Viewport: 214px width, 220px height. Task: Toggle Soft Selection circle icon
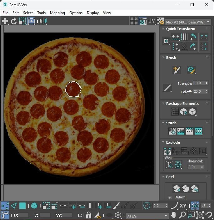[x=147, y=206]
